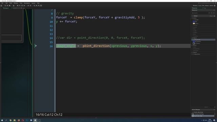Open the Layouts menu
This screenshot has height=122, width=217.
click(x=33, y=3)
